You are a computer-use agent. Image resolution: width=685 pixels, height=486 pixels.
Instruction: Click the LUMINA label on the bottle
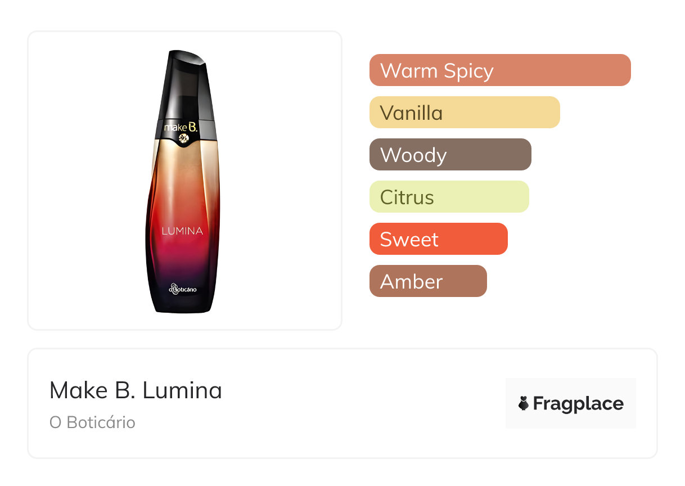click(182, 231)
